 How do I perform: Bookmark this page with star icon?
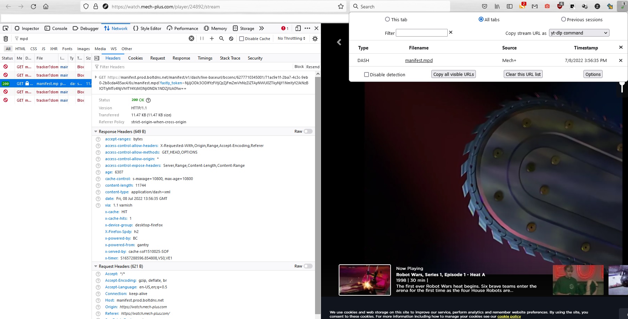341,7
